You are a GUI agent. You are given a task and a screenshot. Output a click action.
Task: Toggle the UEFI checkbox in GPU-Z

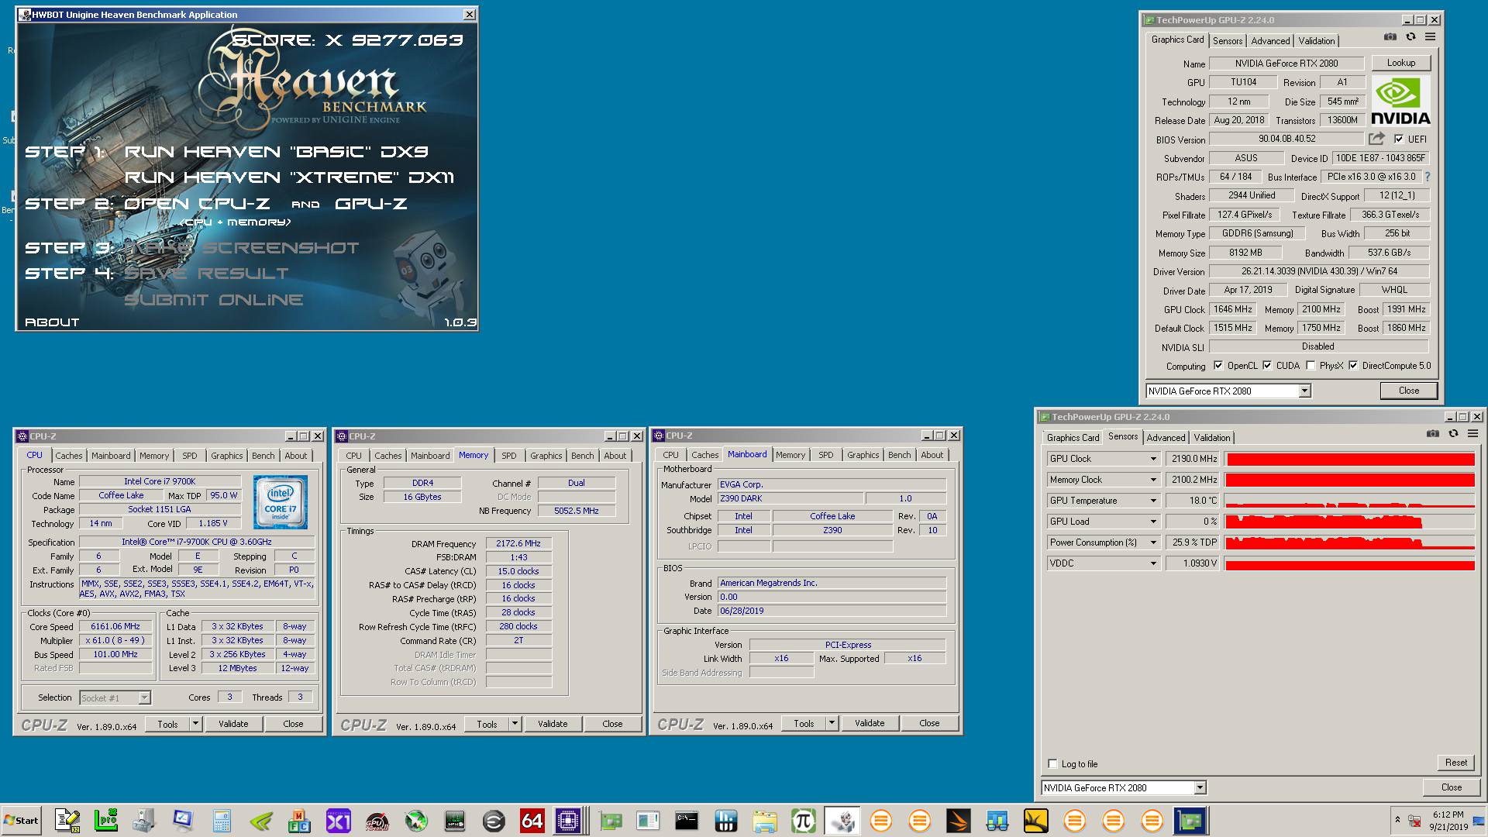pos(1399,139)
